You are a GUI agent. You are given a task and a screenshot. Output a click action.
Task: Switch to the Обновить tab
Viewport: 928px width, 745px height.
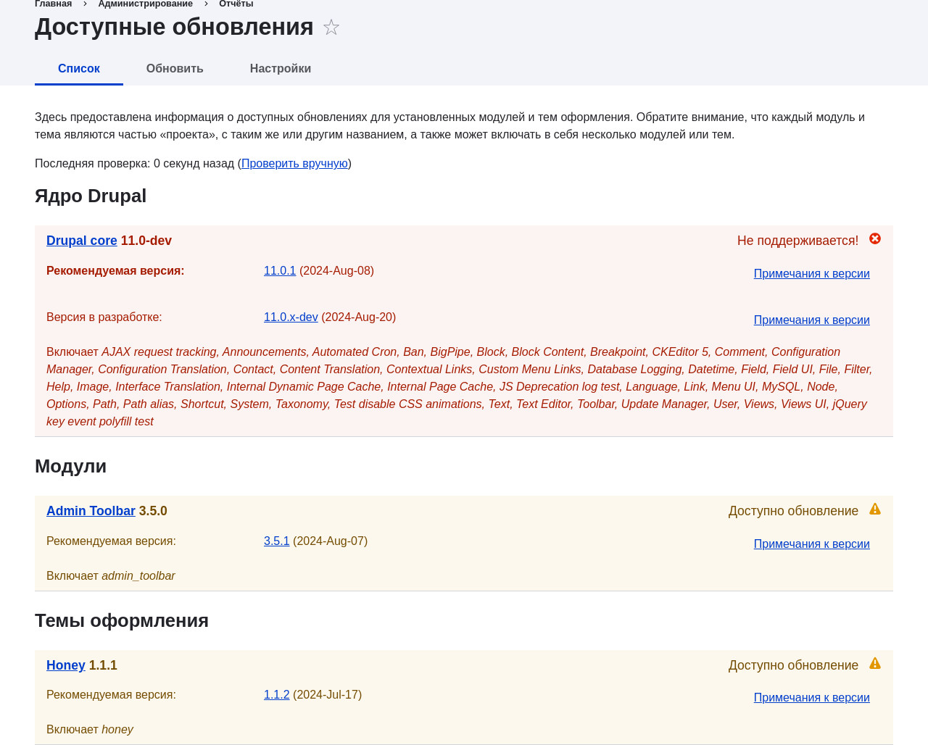[175, 68]
